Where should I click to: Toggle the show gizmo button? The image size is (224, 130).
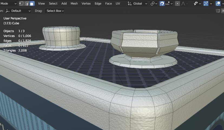(206, 4)
